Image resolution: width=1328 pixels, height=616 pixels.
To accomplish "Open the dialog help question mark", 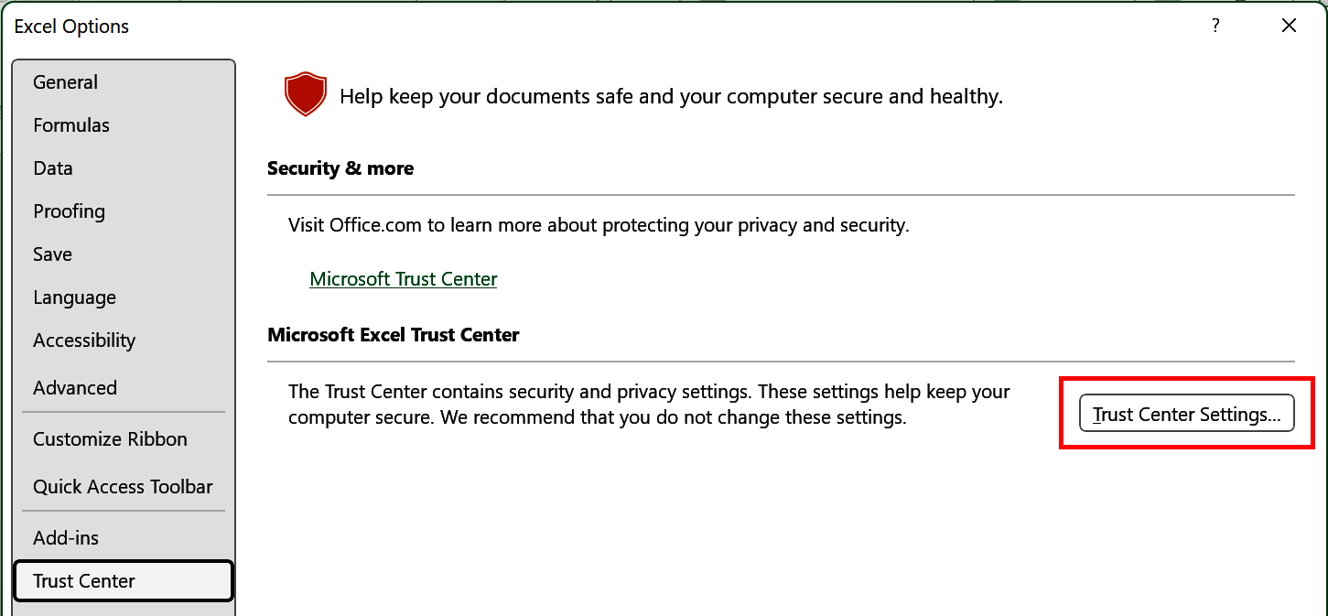I will [1215, 26].
